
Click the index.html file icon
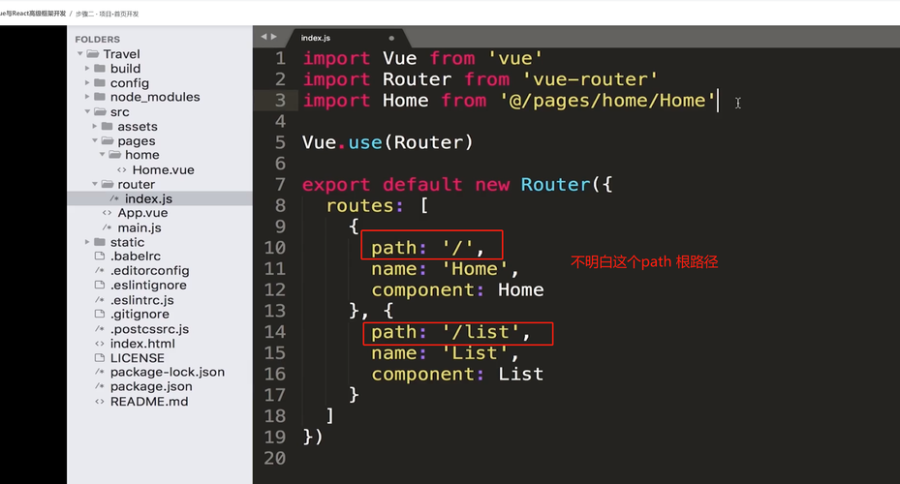tap(100, 344)
